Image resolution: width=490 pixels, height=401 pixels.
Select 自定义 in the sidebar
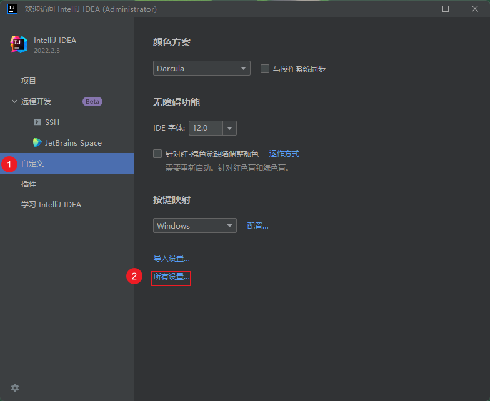pyautogui.click(x=67, y=164)
